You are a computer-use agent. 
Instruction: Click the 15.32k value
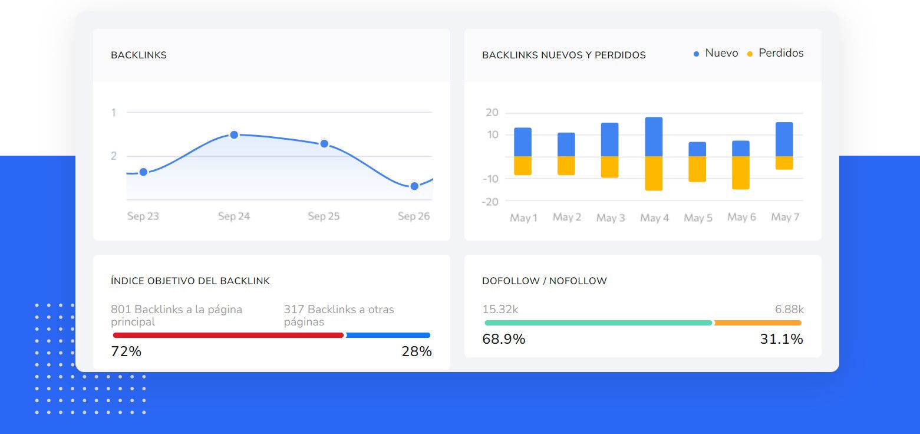click(500, 309)
